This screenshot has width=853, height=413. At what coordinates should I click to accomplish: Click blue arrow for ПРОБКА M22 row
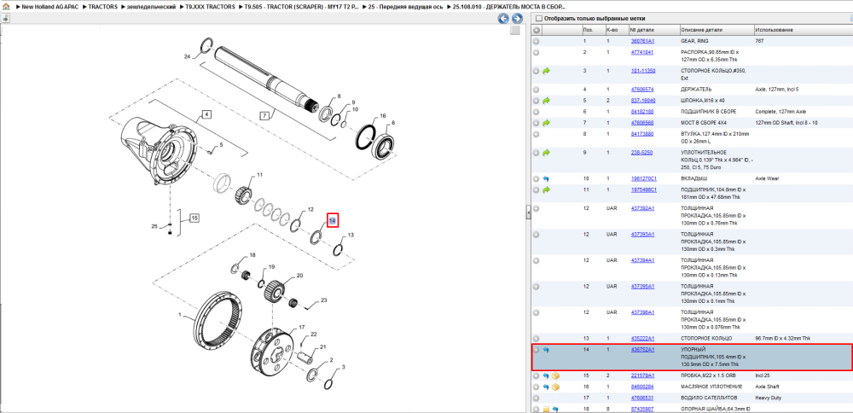[546, 376]
